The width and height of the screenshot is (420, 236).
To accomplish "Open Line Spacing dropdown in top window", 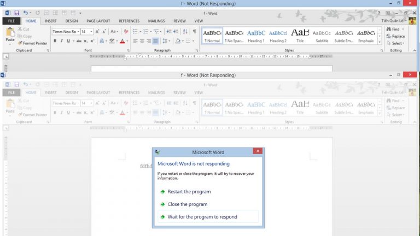I will click(166, 41).
